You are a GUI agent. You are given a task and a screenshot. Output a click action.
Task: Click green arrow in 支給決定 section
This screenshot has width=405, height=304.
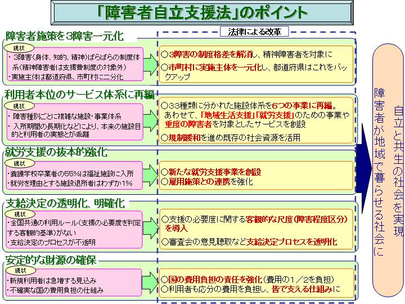[150, 228]
